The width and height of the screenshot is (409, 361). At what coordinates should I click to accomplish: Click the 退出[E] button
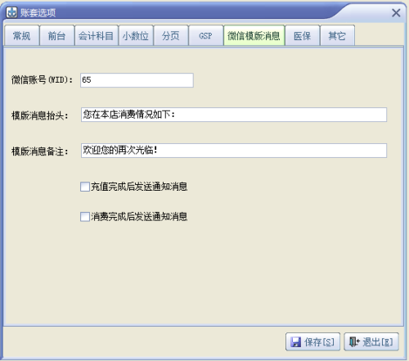tap(371, 341)
